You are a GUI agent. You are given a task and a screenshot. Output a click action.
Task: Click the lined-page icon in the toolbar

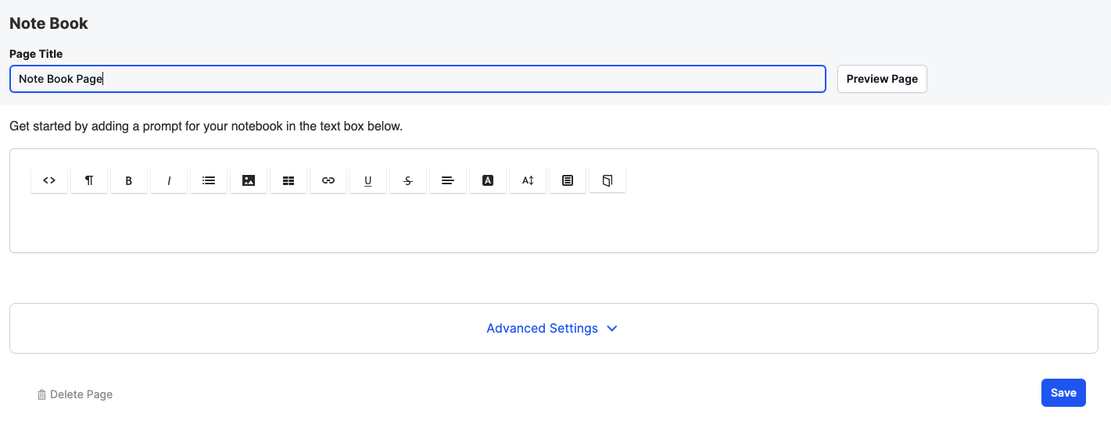tap(568, 180)
